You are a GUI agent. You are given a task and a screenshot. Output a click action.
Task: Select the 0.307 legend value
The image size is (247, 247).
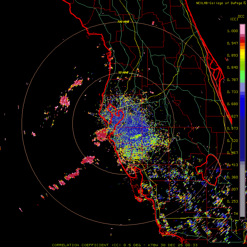[x=232, y=189]
